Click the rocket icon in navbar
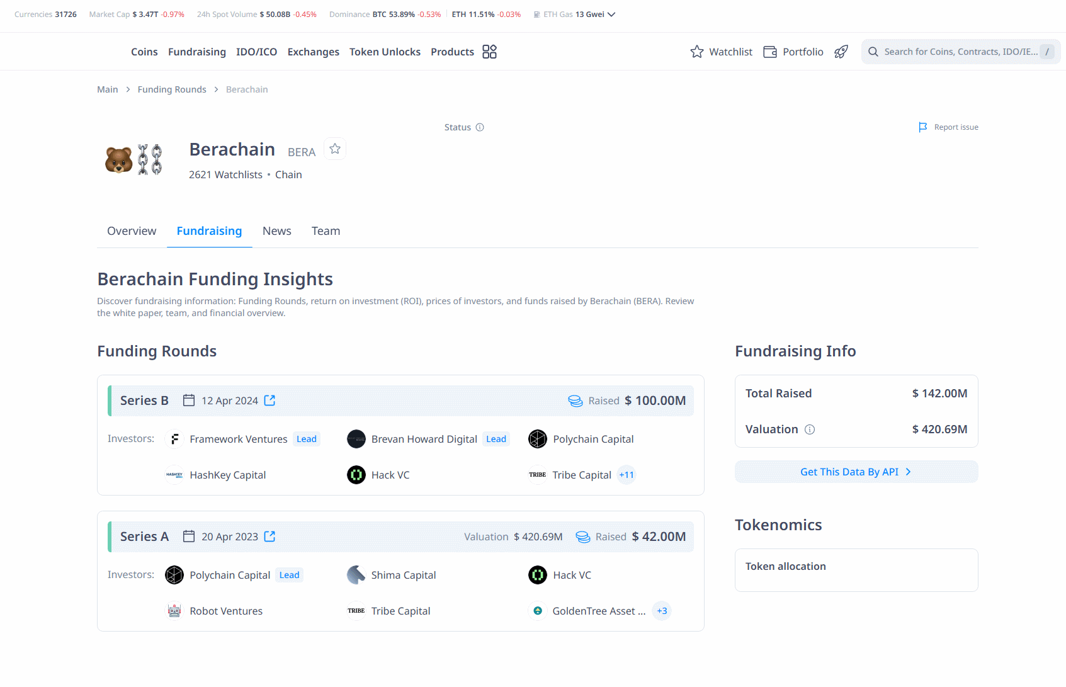Viewport: 1066px width, 687px height. coord(841,52)
